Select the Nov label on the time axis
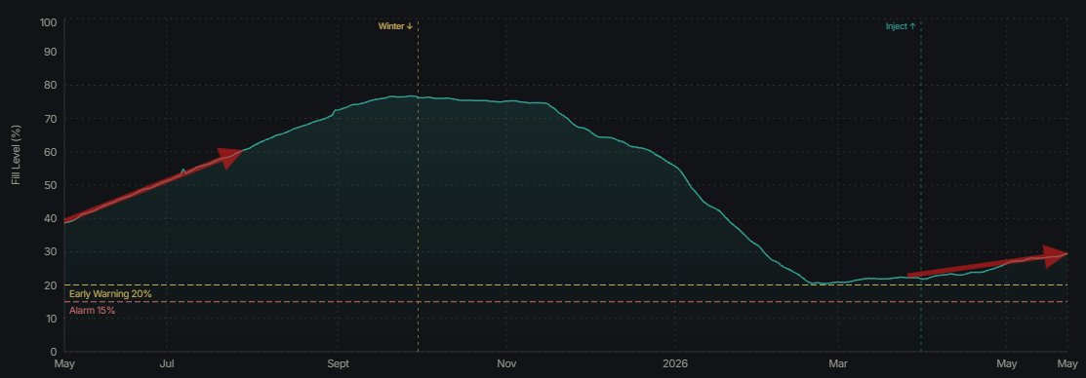Screen dimensions: 1086x378 [x=506, y=363]
